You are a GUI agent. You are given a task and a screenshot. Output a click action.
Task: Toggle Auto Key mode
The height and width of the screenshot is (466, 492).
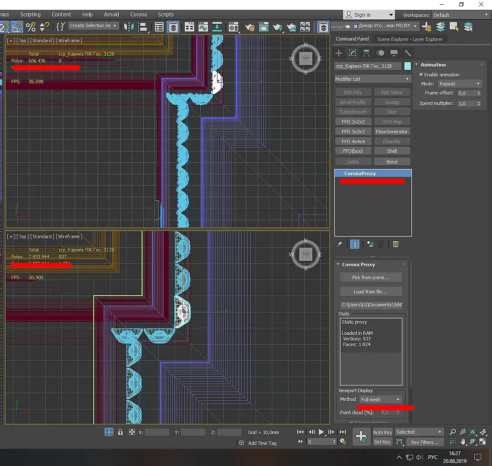382,432
